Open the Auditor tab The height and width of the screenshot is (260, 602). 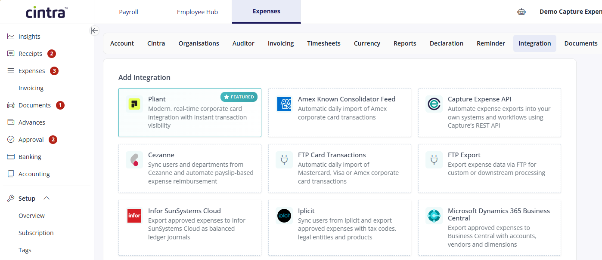tap(243, 43)
